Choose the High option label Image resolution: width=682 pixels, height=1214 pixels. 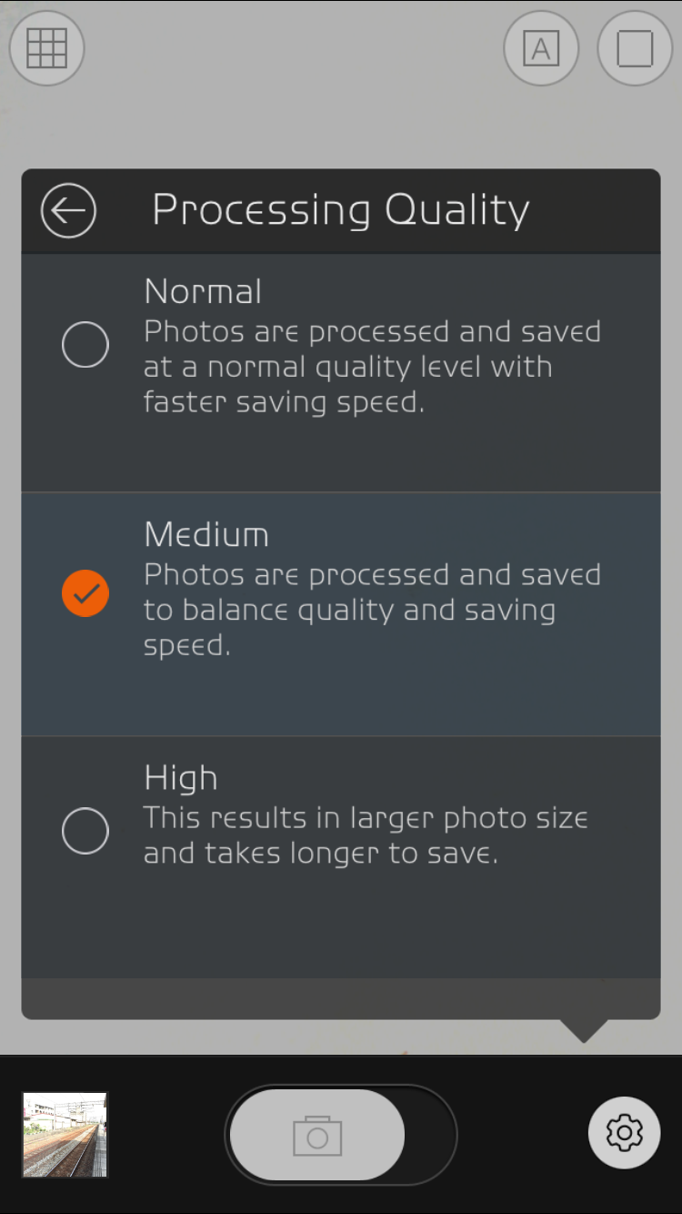181,778
